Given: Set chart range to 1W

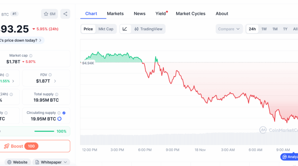Looking at the screenshot, I should click(x=264, y=29).
